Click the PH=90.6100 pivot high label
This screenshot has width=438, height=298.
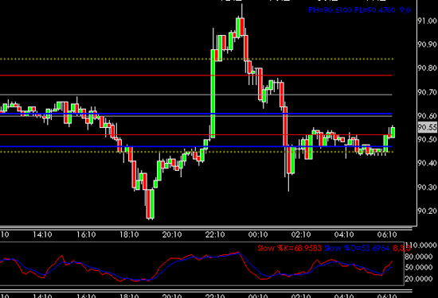pyautogui.click(x=330, y=10)
